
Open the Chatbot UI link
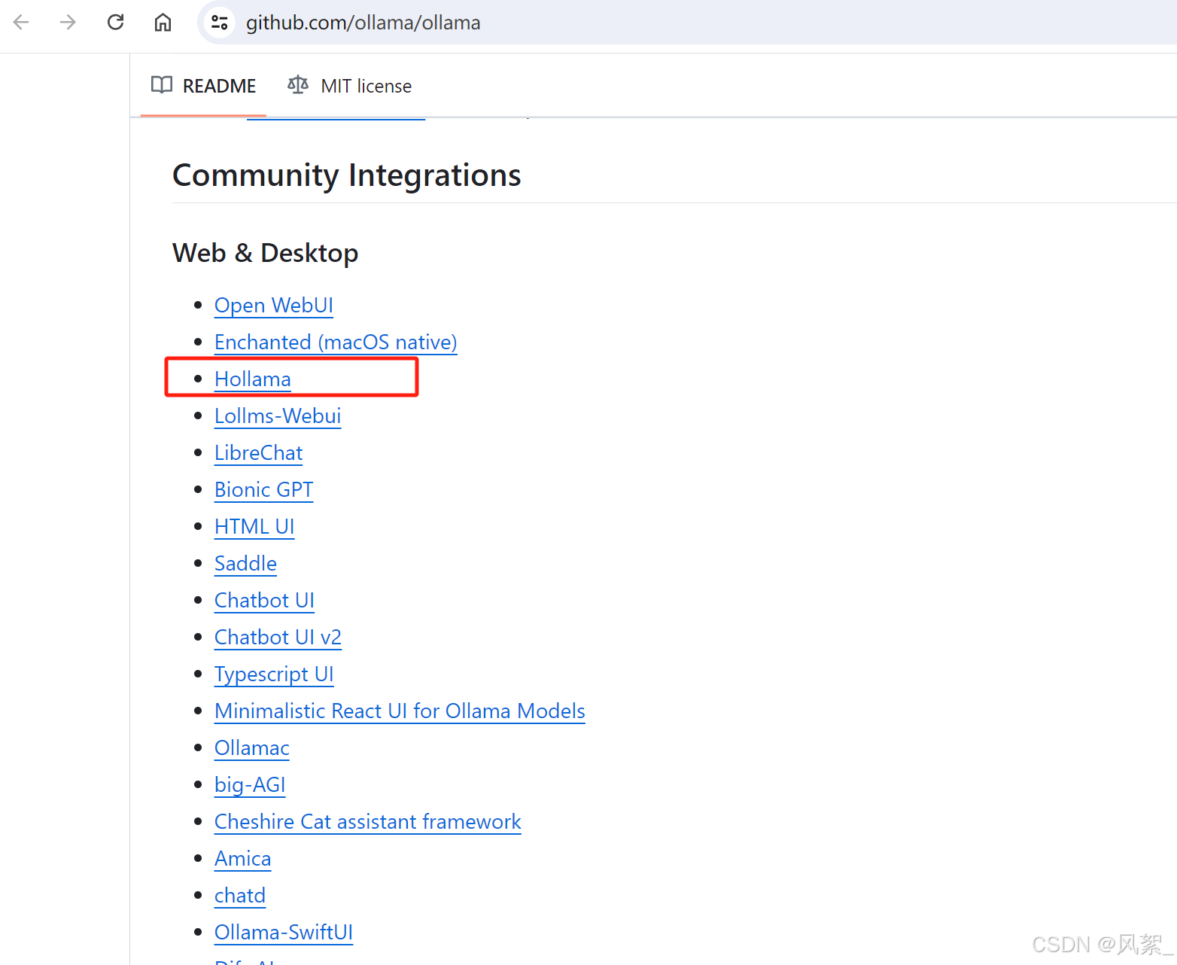(x=264, y=600)
